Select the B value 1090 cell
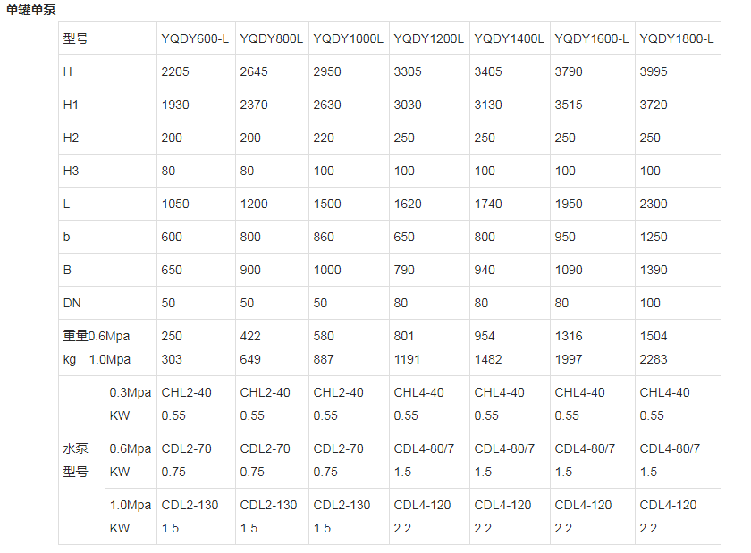The width and height of the screenshot is (751, 553). coord(593,270)
